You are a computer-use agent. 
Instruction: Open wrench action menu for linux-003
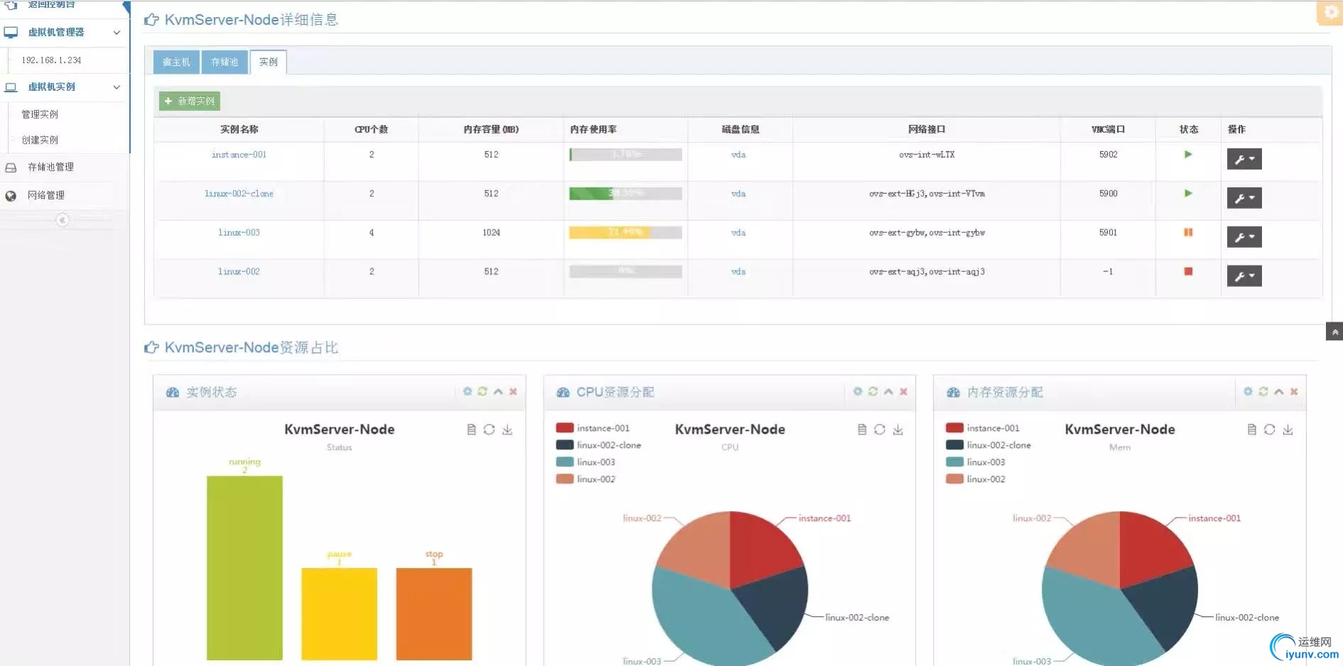coord(1244,236)
